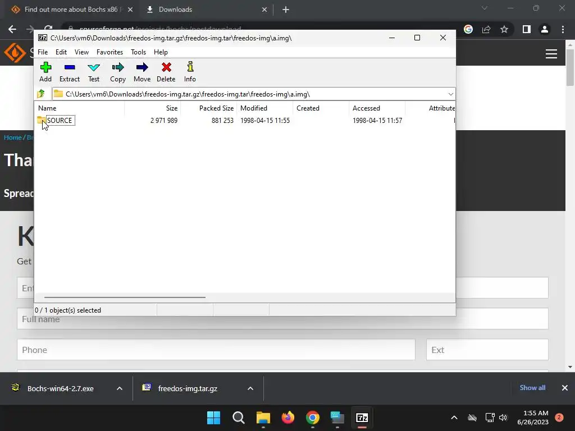This screenshot has height=431, width=575.
Task: Expand freedos-img.tar.gz download options
Action: pyautogui.click(x=250, y=388)
